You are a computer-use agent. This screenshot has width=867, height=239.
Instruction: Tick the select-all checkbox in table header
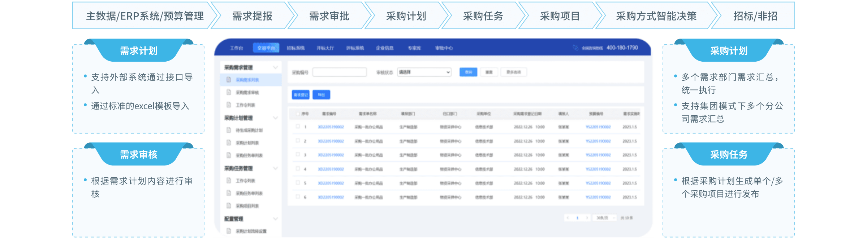[x=298, y=114]
